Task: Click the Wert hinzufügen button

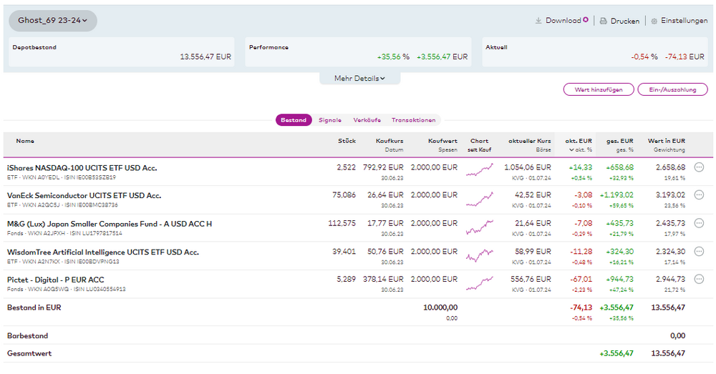Action: point(599,89)
